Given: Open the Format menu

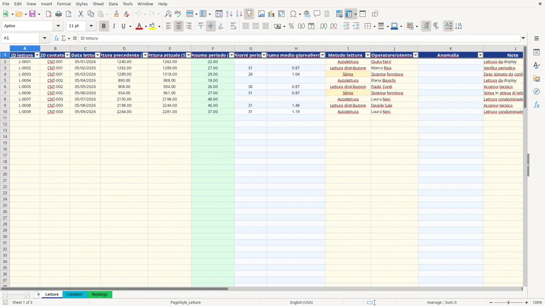Looking at the screenshot, I should tap(64, 4).
